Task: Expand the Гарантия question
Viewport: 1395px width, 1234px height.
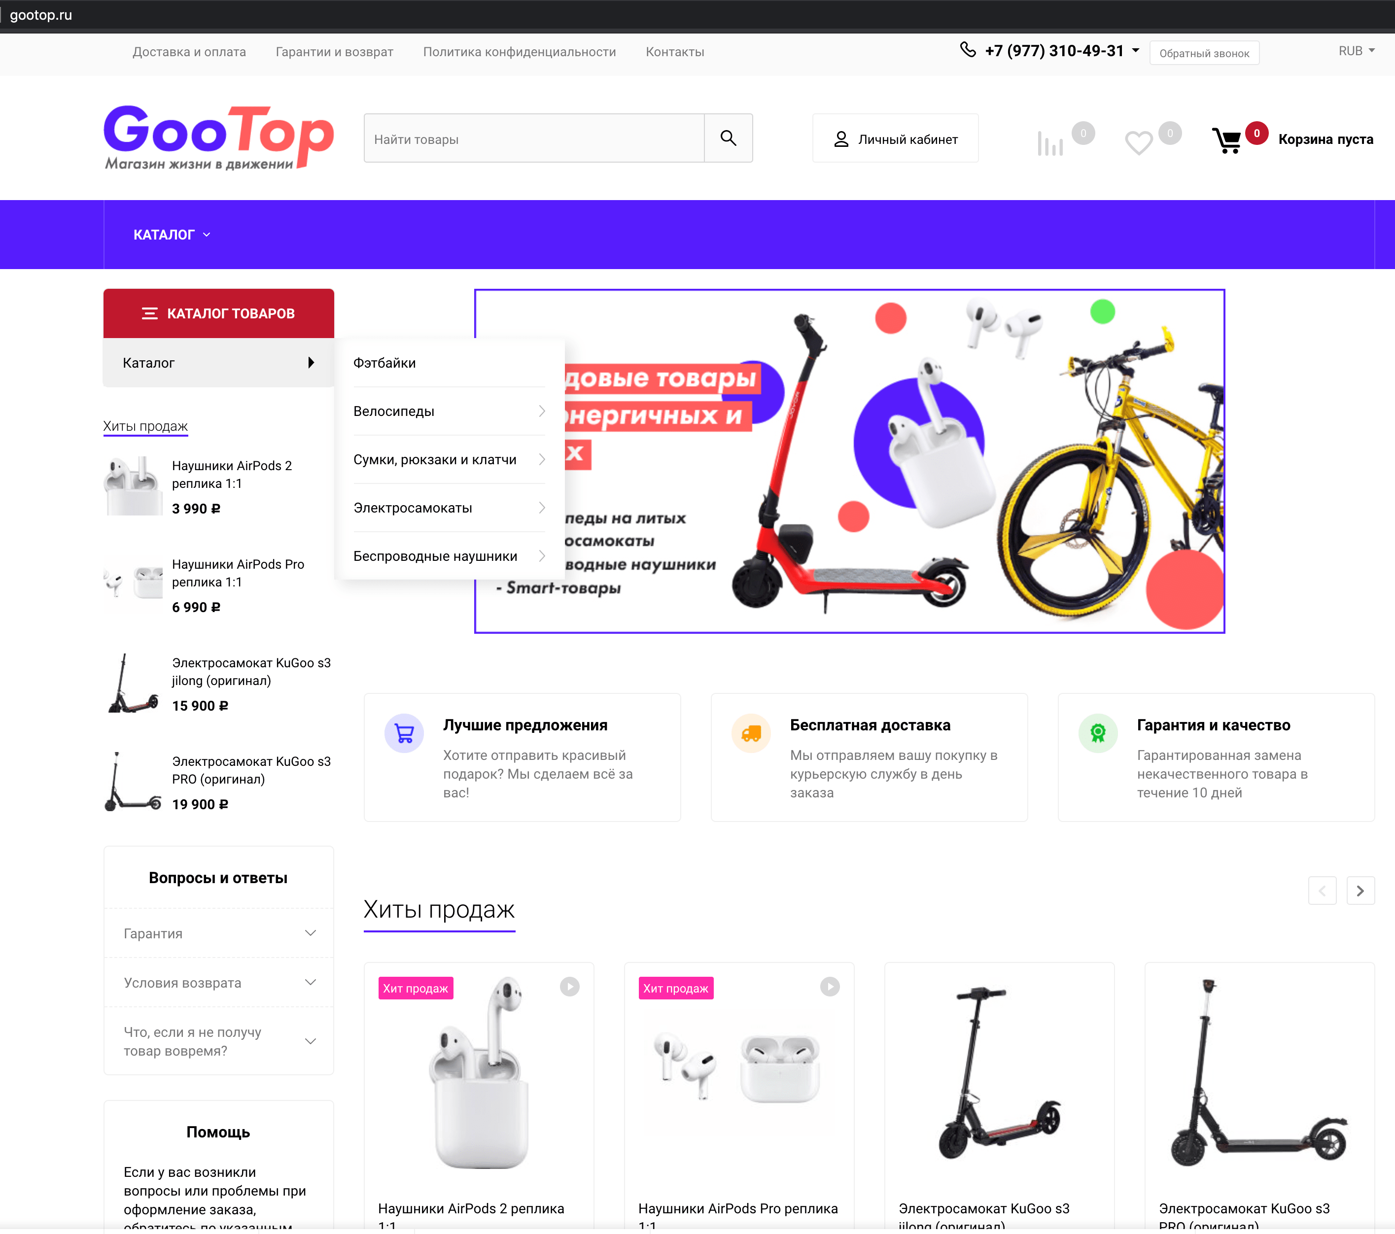Action: tap(218, 933)
